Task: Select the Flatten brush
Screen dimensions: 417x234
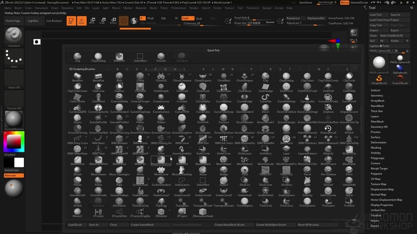Action: point(161,119)
